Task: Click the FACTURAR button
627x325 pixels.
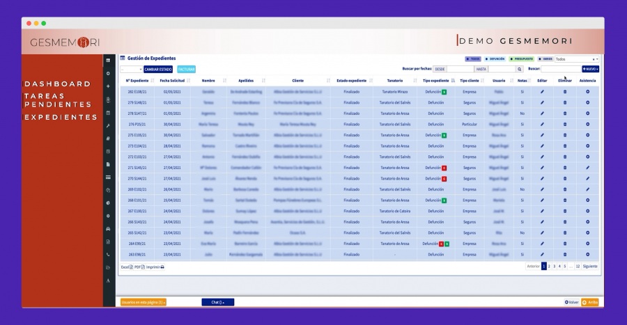Action: 186,70
